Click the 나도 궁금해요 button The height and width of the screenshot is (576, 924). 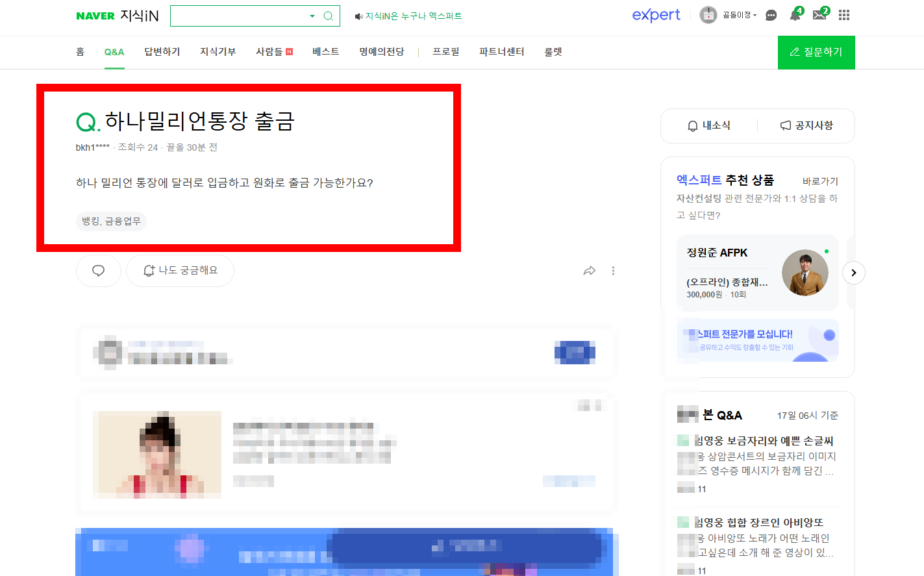pyautogui.click(x=180, y=271)
